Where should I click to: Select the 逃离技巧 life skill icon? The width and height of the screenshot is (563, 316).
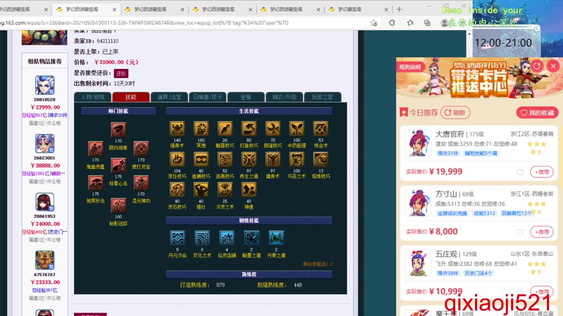point(225,160)
